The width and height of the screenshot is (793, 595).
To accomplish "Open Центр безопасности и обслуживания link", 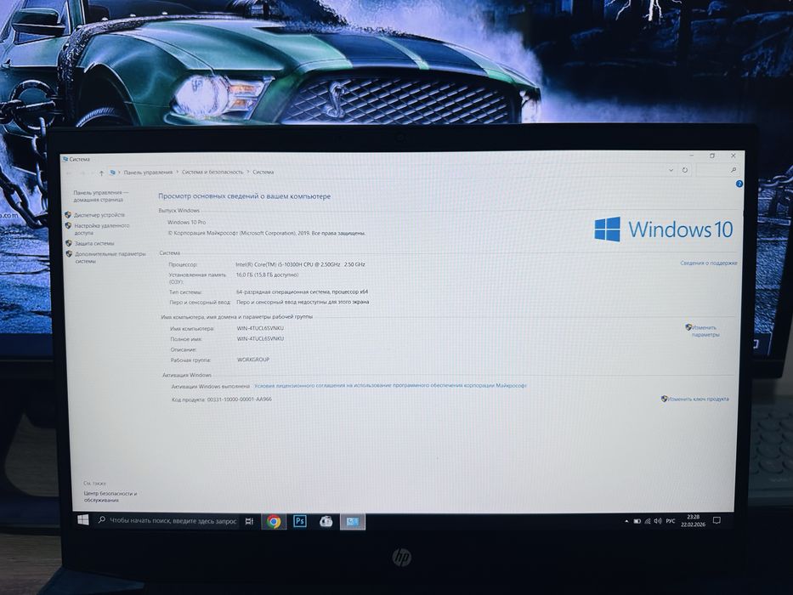I will [x=110, y=496].
